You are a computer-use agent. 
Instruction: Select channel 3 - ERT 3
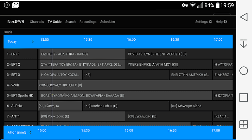(x=21, y=75)
